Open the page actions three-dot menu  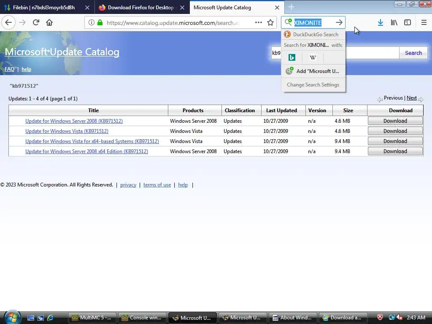pyautogui.click(x=259, y=23)
